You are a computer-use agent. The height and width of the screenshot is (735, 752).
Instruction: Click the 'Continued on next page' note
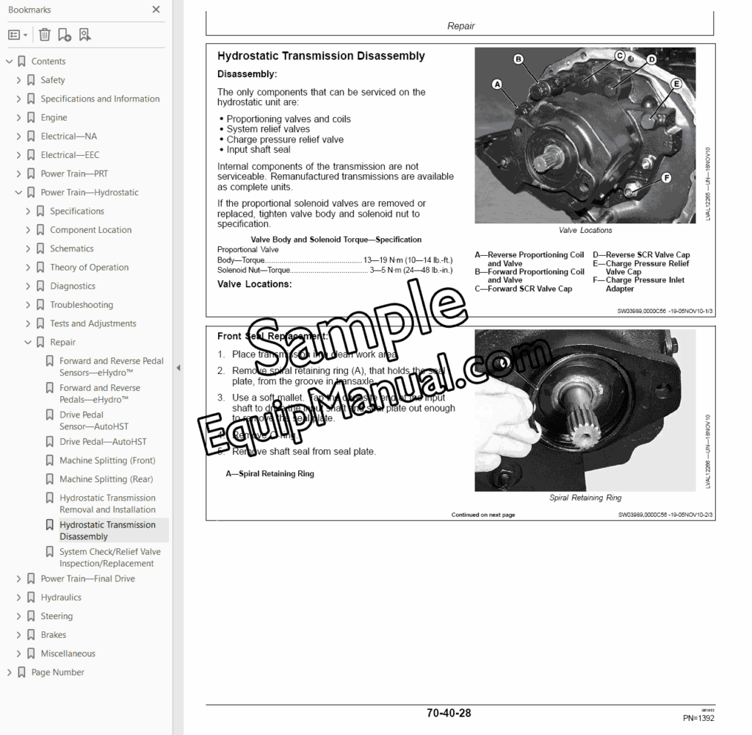tap(483, 514)
